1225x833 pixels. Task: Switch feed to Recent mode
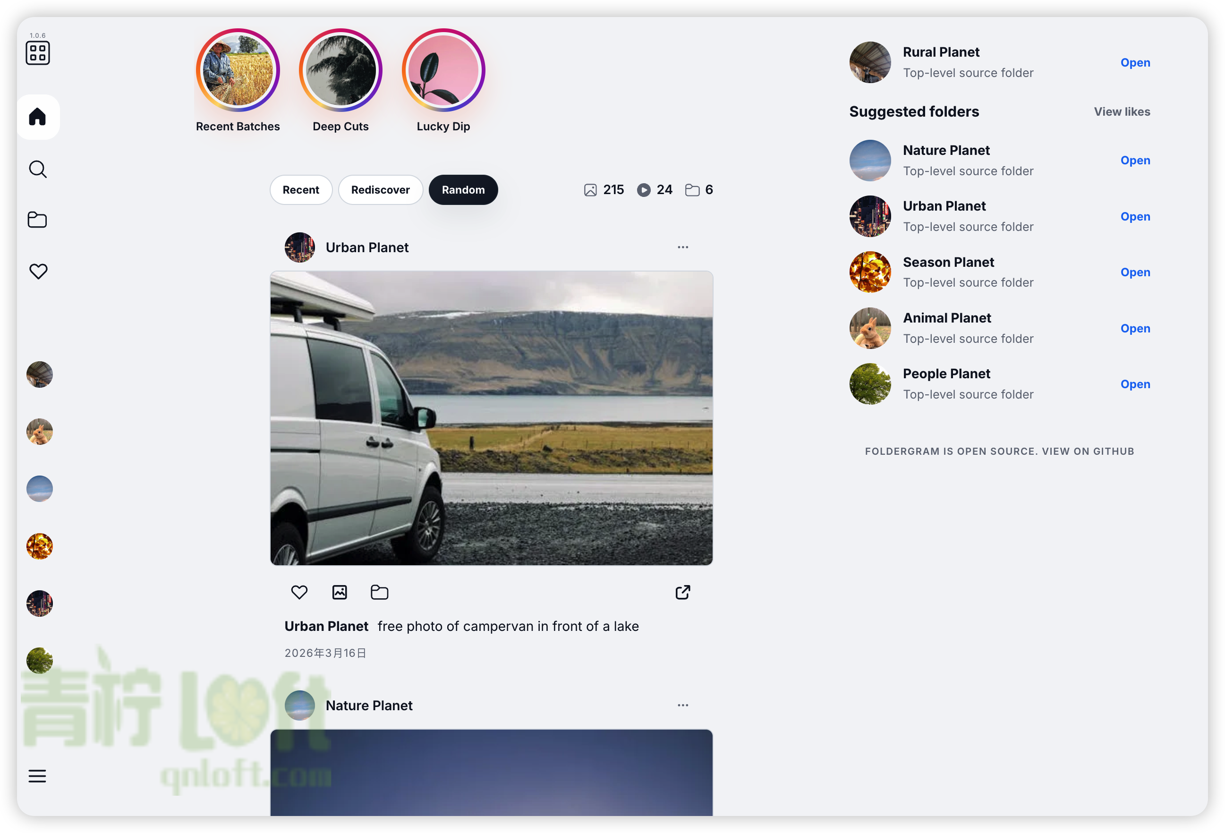click(300, 190)
